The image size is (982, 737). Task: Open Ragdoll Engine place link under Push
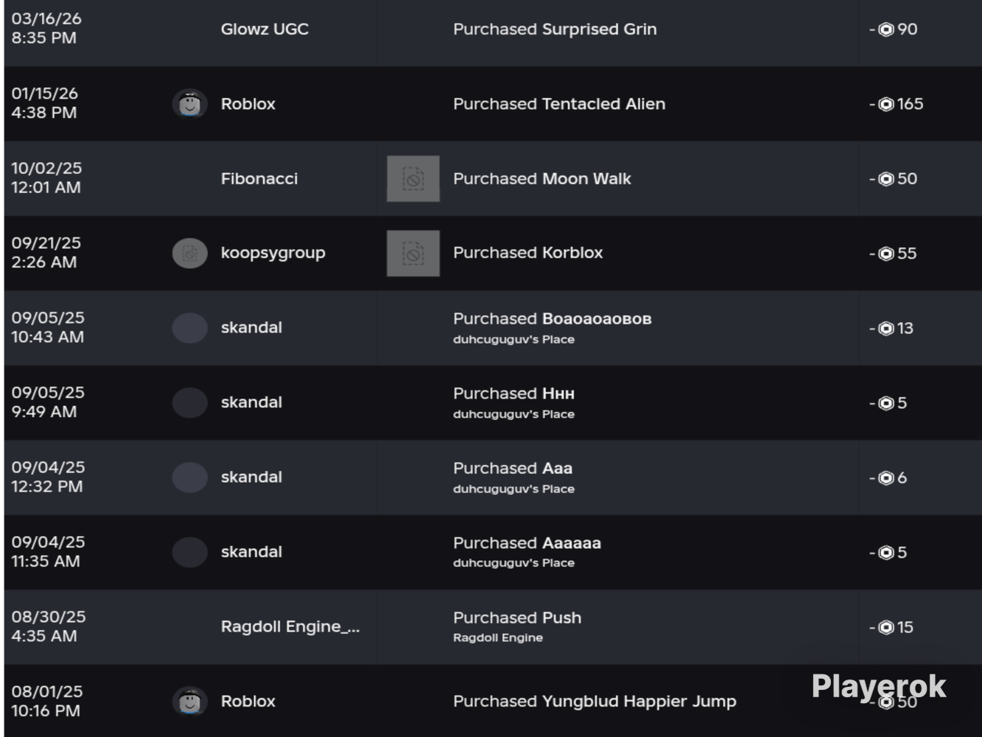pyautogui.click(x=498, y=638)
